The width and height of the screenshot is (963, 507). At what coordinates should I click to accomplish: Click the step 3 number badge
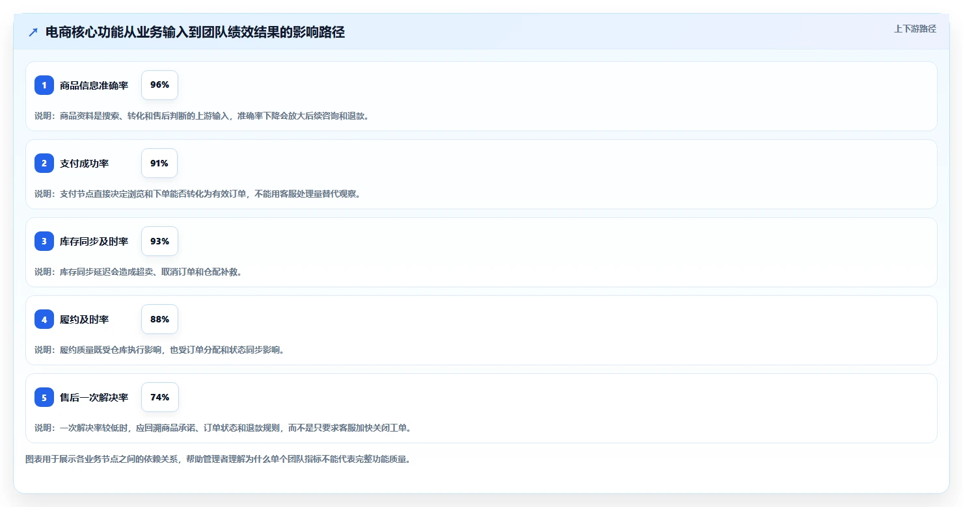(44, 241)
